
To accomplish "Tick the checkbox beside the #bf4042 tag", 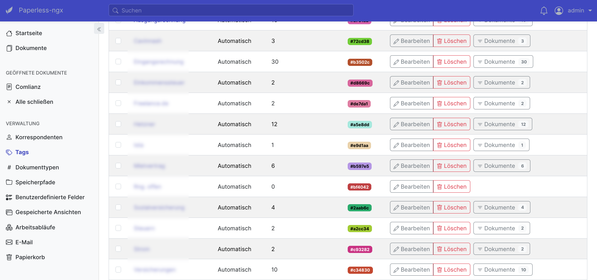I will 118,186.
